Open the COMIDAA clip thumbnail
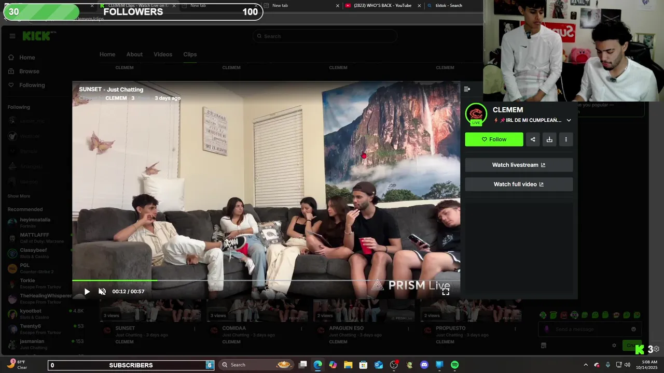The image size is (664, 373). click(258, 310)
